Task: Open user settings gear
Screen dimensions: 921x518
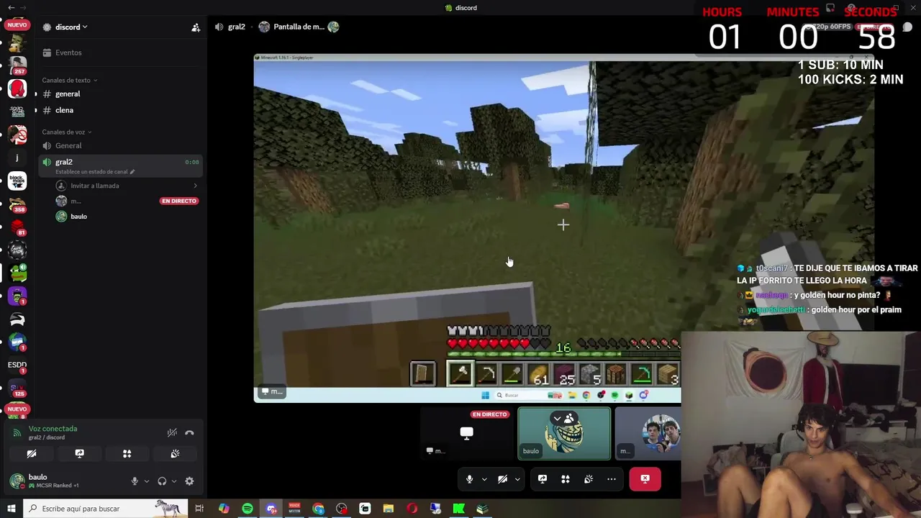Action: click(189, 481)
